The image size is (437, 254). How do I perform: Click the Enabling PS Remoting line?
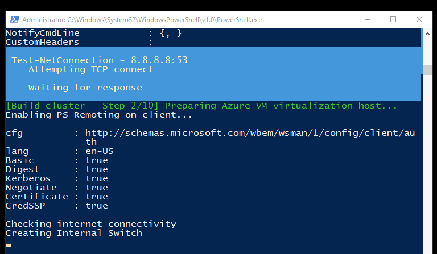[x=98, y=115]
